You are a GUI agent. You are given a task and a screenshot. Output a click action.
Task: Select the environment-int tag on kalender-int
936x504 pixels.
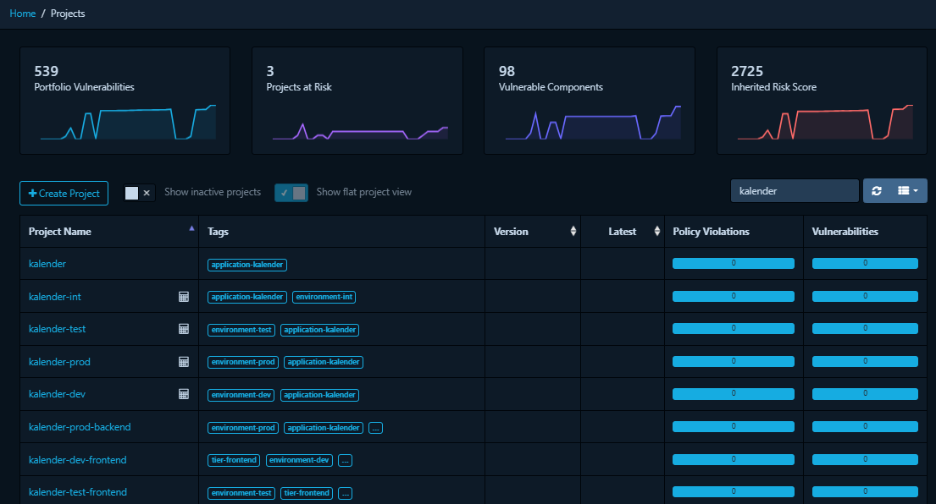click(x=324, y=297)
